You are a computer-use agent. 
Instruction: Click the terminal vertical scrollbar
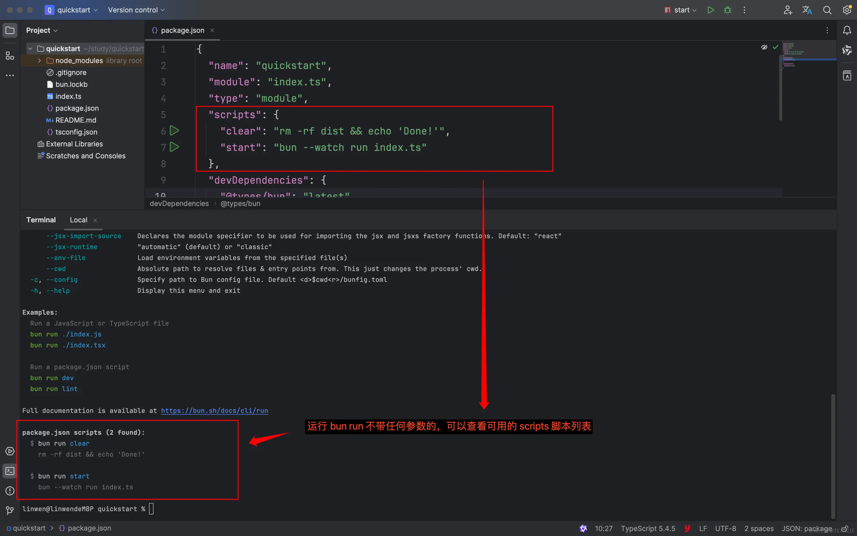(x=833, y=456)
